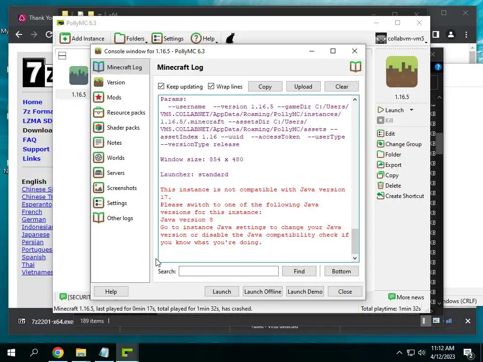Open the Version page in sidebar
The width and height of the screenshot is (483, 362).
pyautogui.click(x=120, y=82)
